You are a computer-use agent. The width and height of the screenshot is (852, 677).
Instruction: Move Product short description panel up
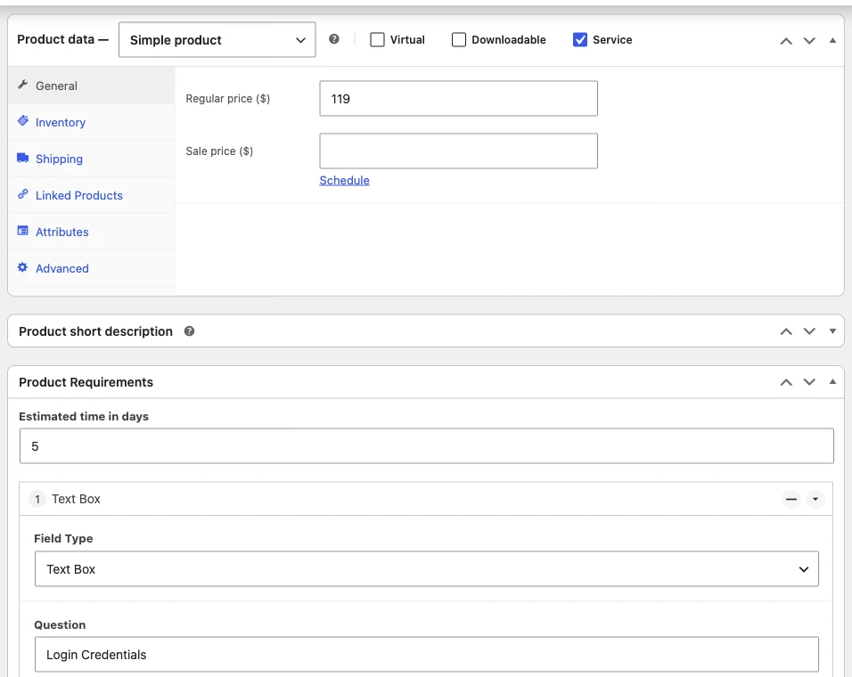786,331
